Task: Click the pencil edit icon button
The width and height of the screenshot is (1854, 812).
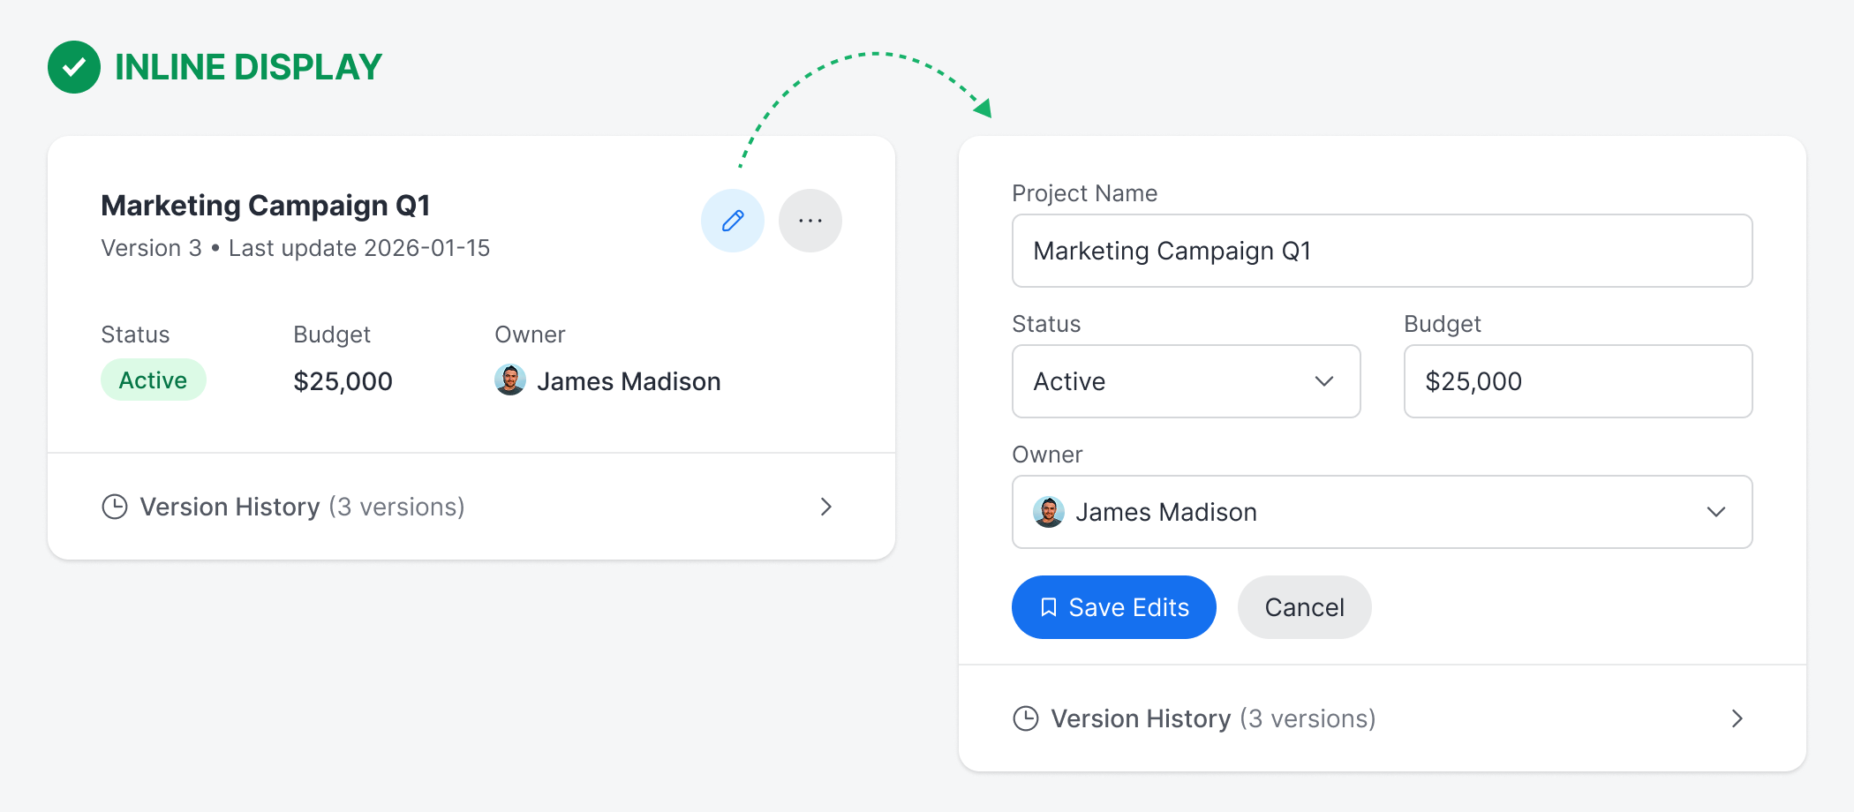Action: click(x=732, y=221)
